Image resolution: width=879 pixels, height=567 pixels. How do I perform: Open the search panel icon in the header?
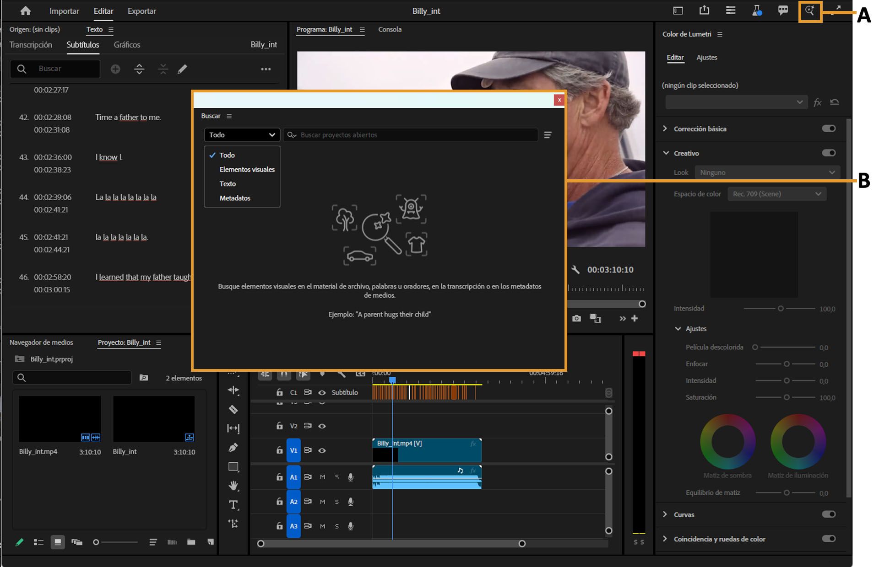(810, 11)
